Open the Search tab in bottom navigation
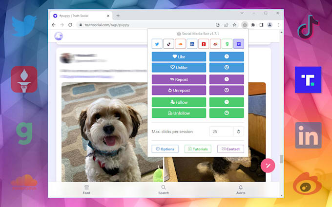The image size is (332, 207). [x=164, y=189]
